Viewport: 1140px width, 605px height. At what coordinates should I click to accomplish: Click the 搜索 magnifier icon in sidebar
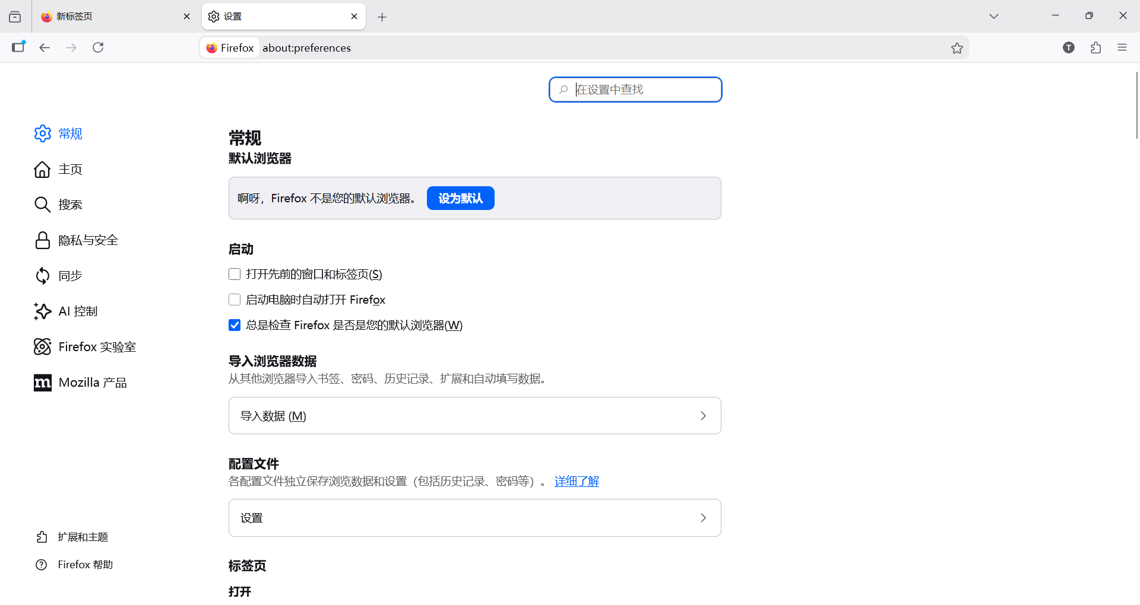coord(43,205)
